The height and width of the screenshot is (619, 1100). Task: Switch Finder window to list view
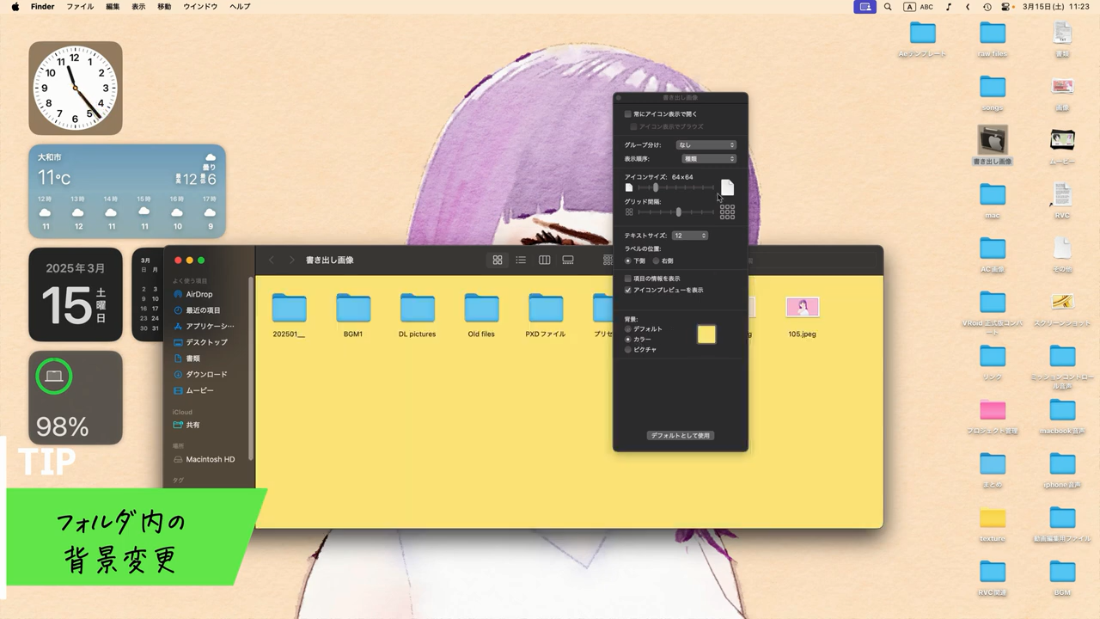coord(521,260)
